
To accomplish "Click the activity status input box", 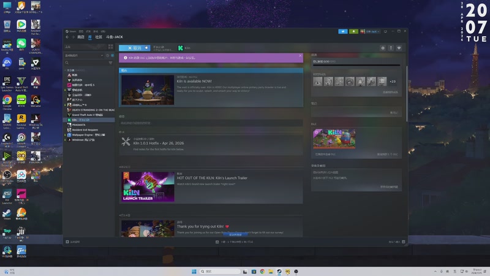I will coord(211,123).
